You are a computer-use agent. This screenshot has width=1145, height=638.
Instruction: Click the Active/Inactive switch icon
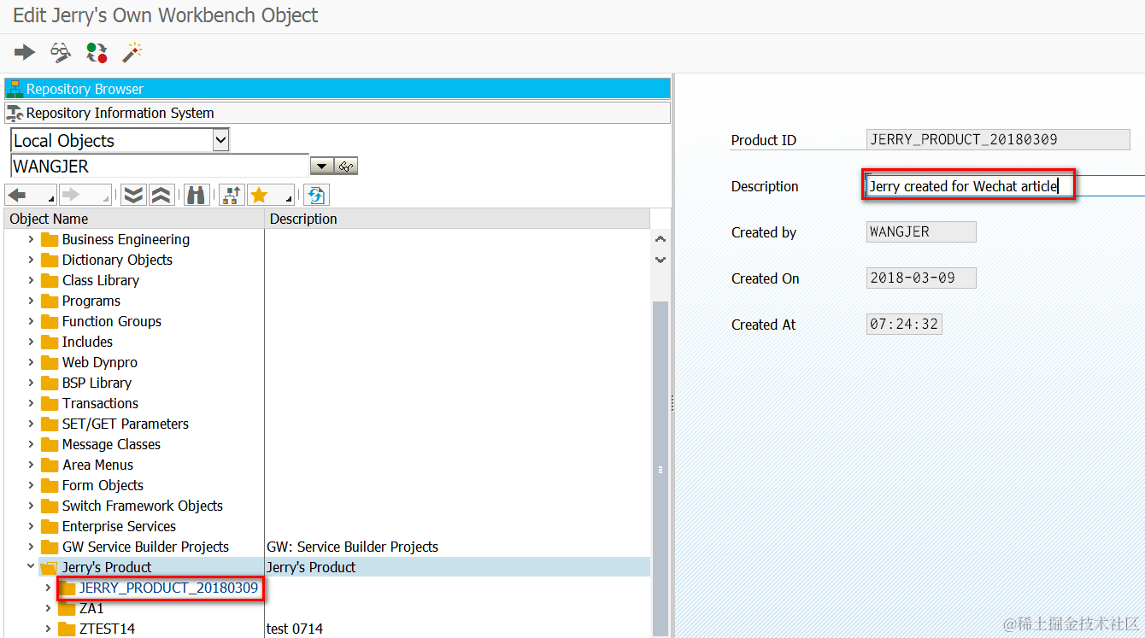point(97,53)
